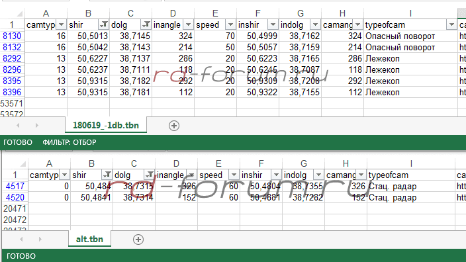Click select-all corner of upper sheet

(19, 13)
